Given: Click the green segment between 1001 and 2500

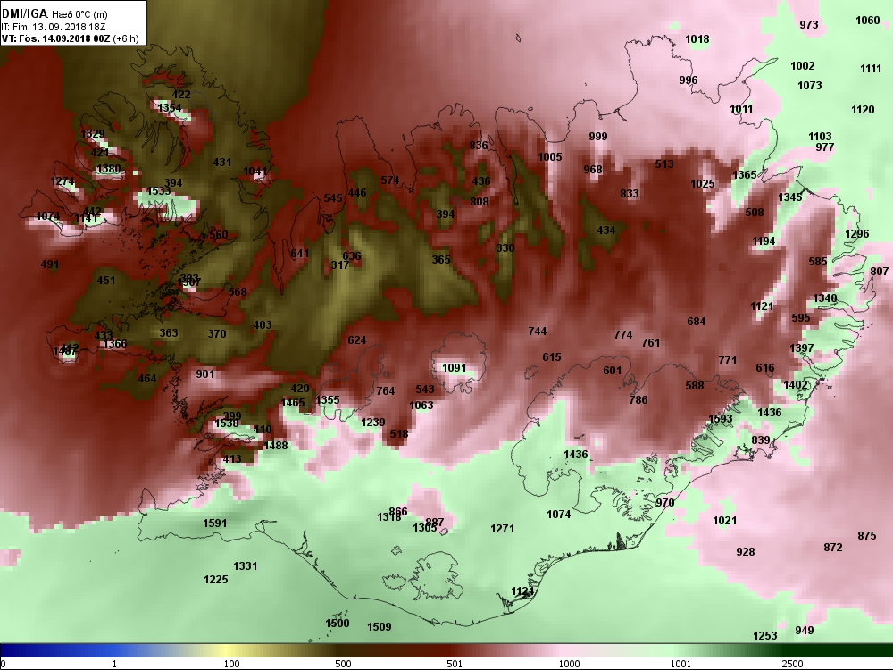Looking at the screenshot, I should coord(735,650).
